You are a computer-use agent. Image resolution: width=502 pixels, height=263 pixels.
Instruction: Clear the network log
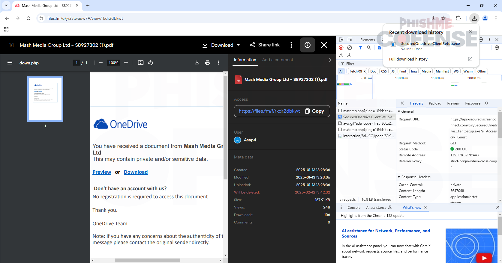tap(350, 48)
